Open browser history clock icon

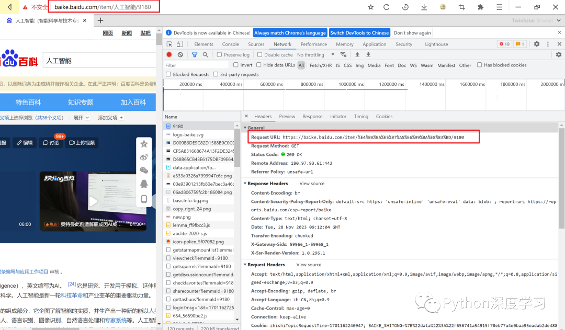[x=405, y=7]
